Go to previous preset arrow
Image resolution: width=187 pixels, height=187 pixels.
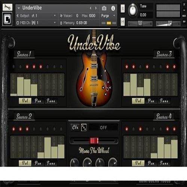(x=91, y=8)
